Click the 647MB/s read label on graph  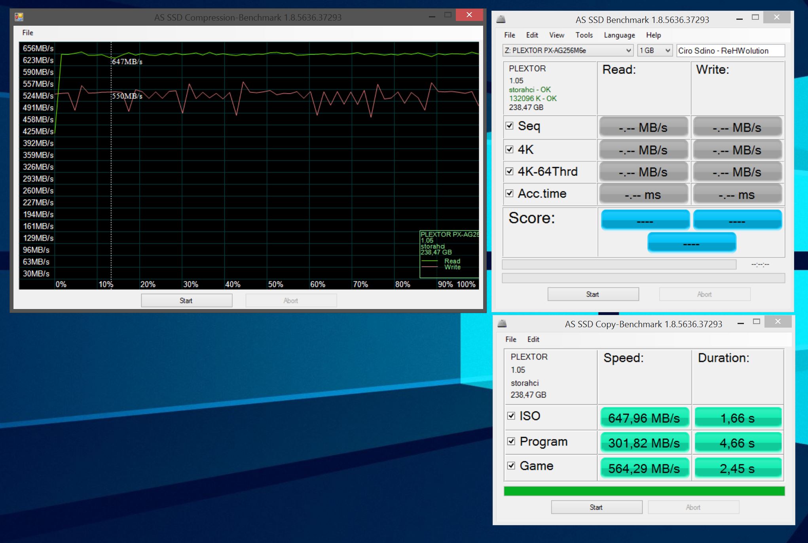click(x=127, y=62)
